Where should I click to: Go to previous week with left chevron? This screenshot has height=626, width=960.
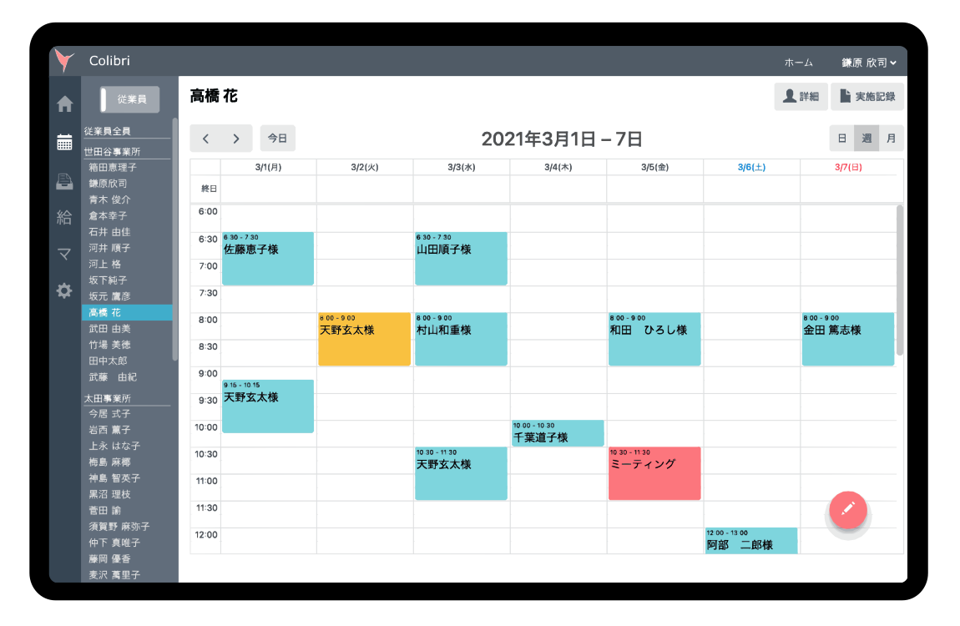click(205, 139)
